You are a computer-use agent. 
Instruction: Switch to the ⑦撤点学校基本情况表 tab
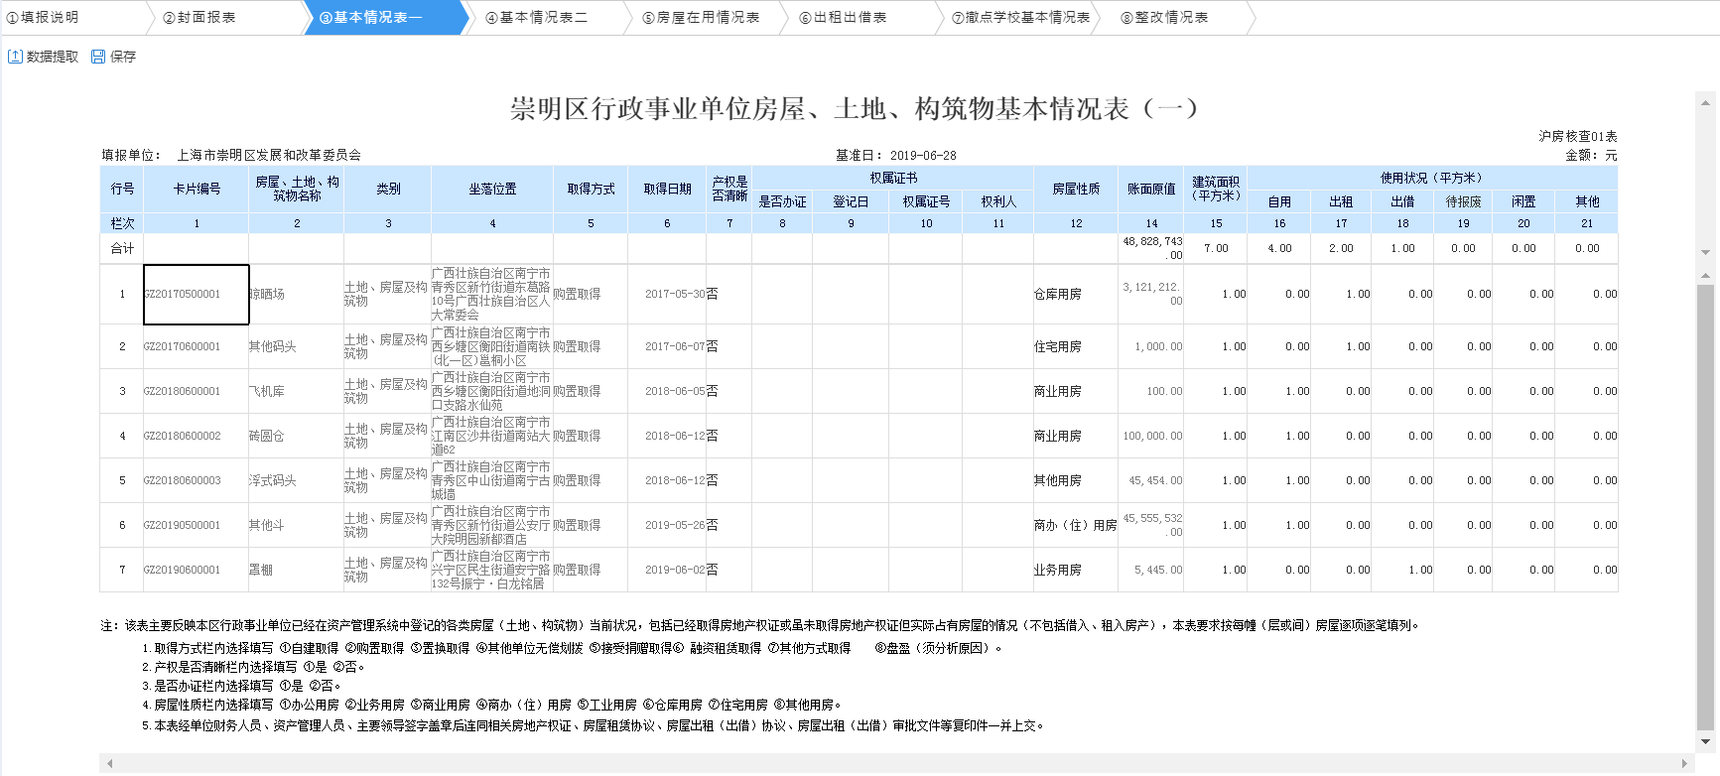(1020, 18)
